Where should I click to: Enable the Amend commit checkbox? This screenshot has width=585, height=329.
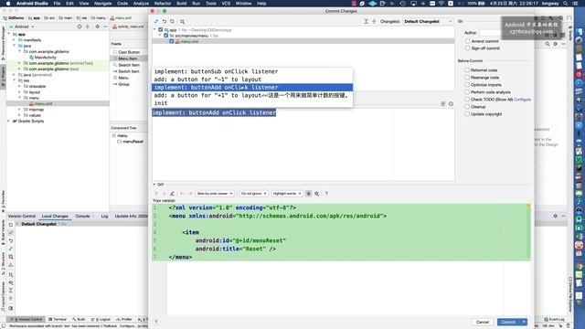(x=467, y=41)
